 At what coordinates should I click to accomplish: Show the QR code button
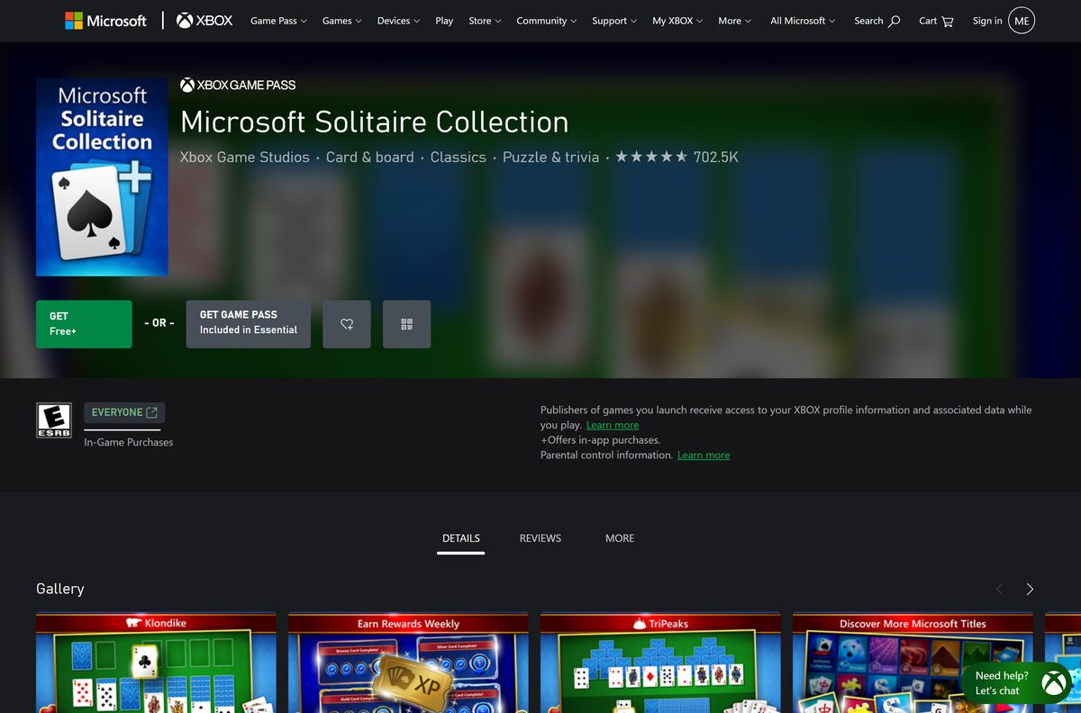coord(406,324)
